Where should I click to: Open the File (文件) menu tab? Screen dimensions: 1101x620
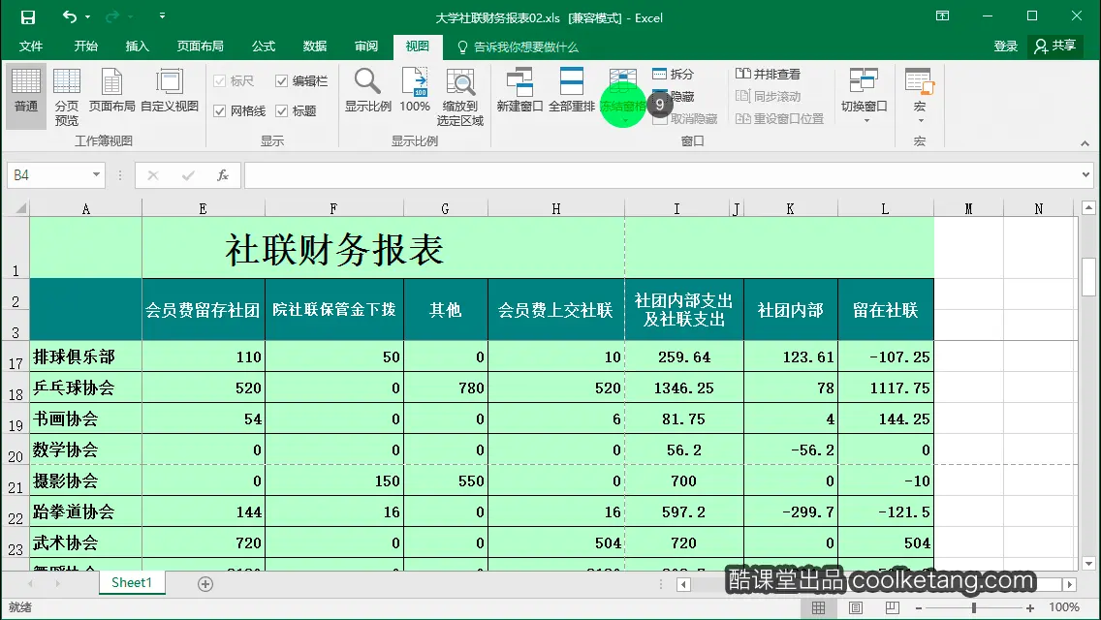31,46
